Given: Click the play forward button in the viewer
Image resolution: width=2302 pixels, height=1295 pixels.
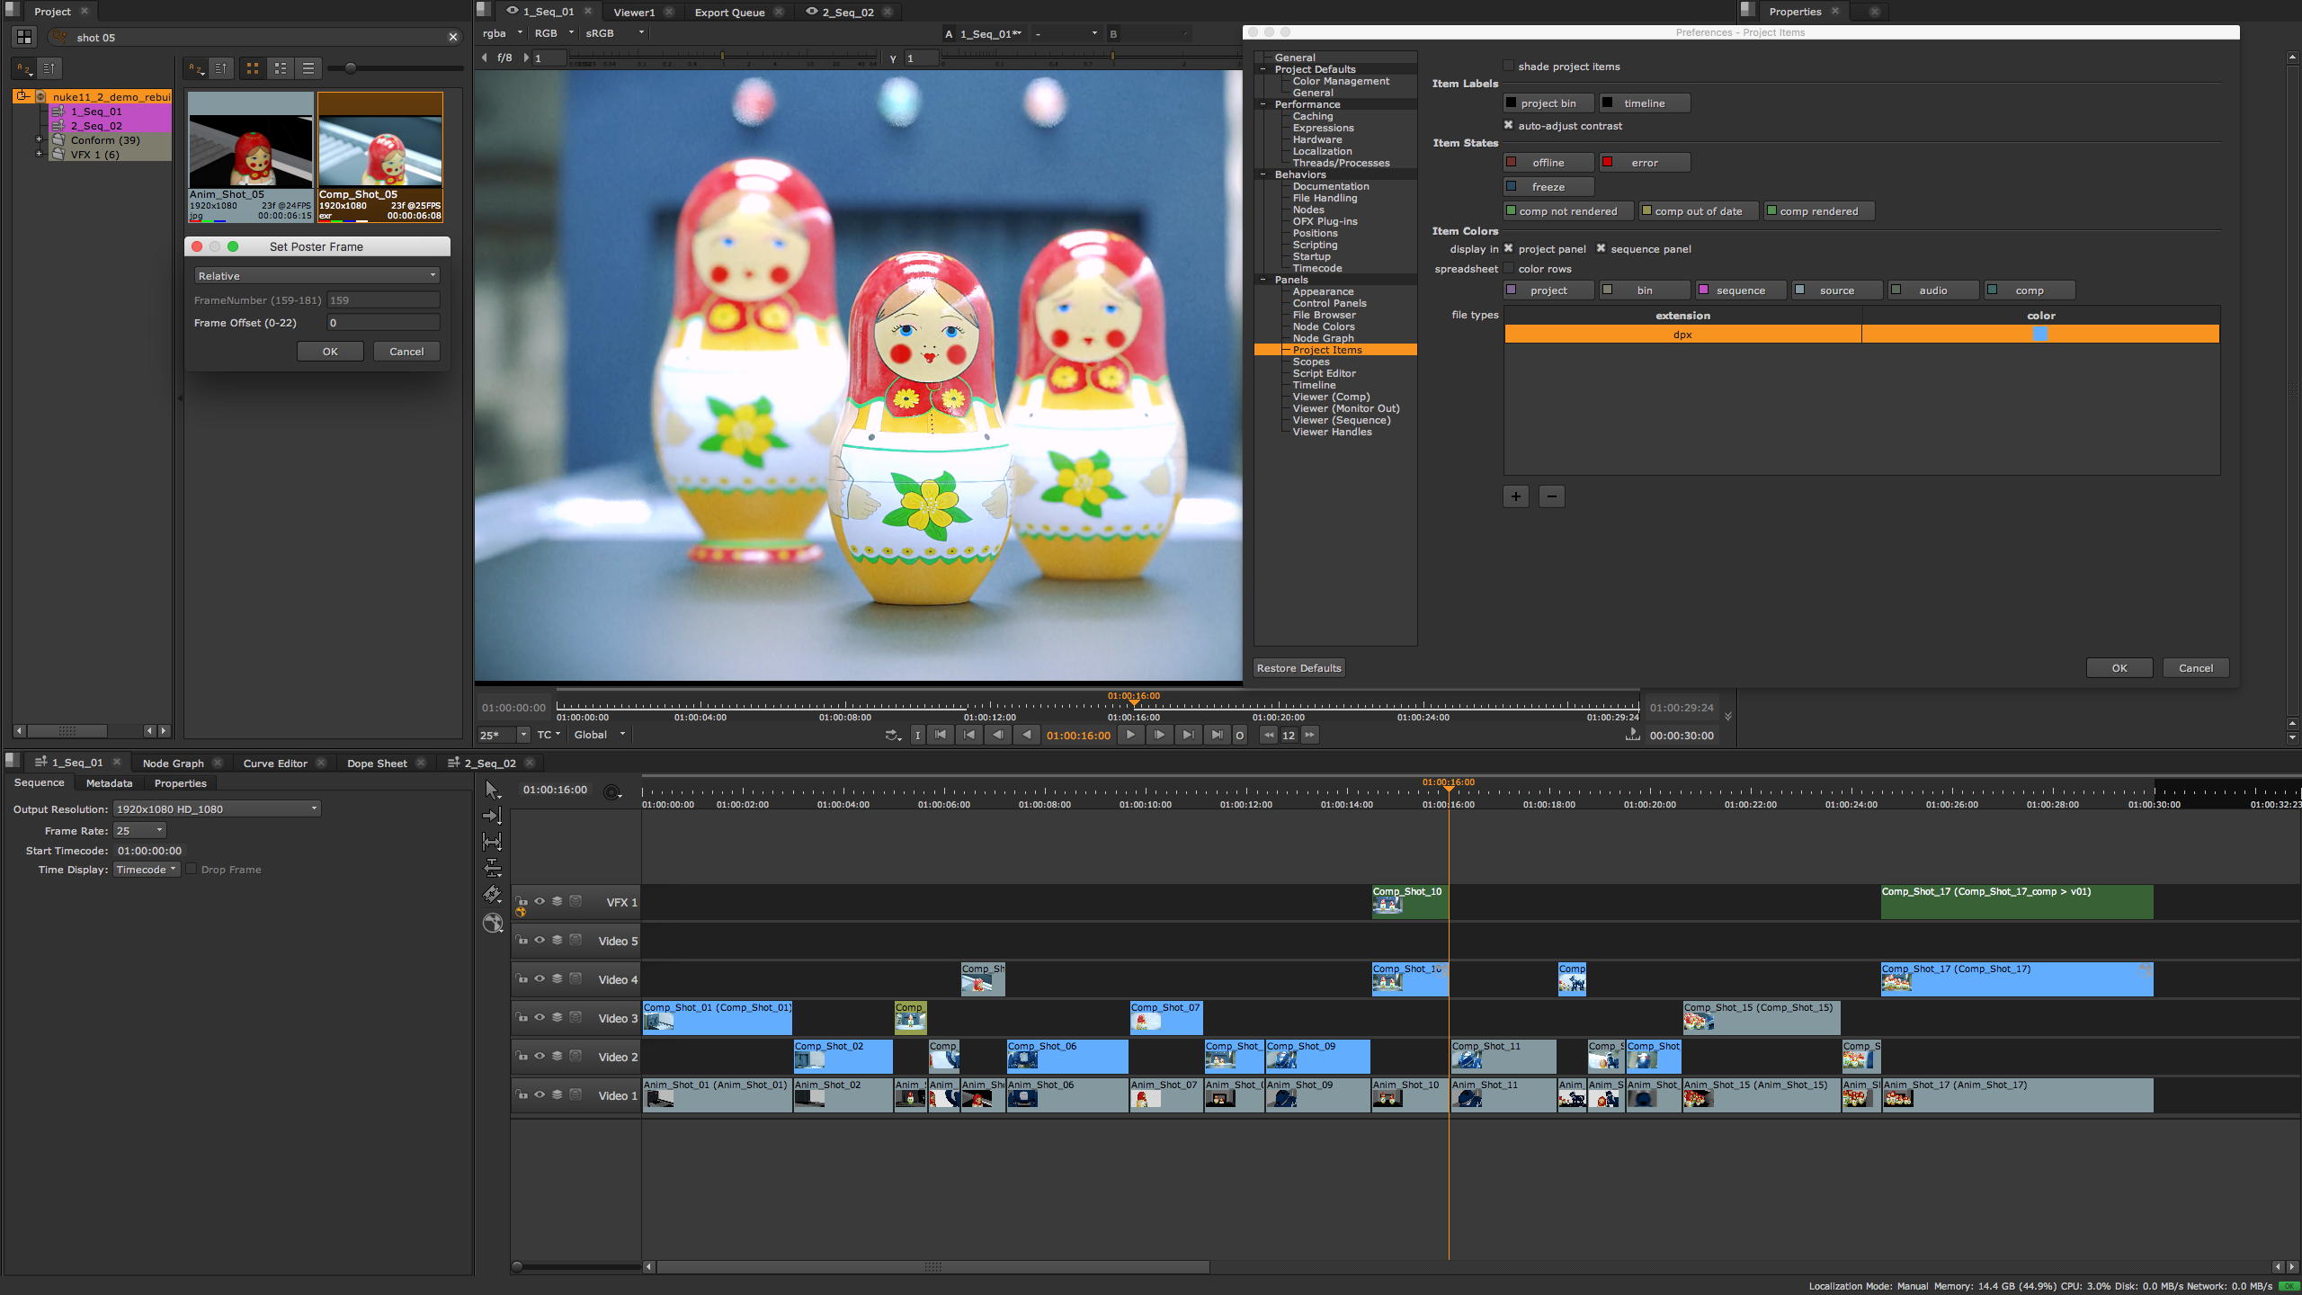Looking at the screenshot, I should tap(1130, 735).
